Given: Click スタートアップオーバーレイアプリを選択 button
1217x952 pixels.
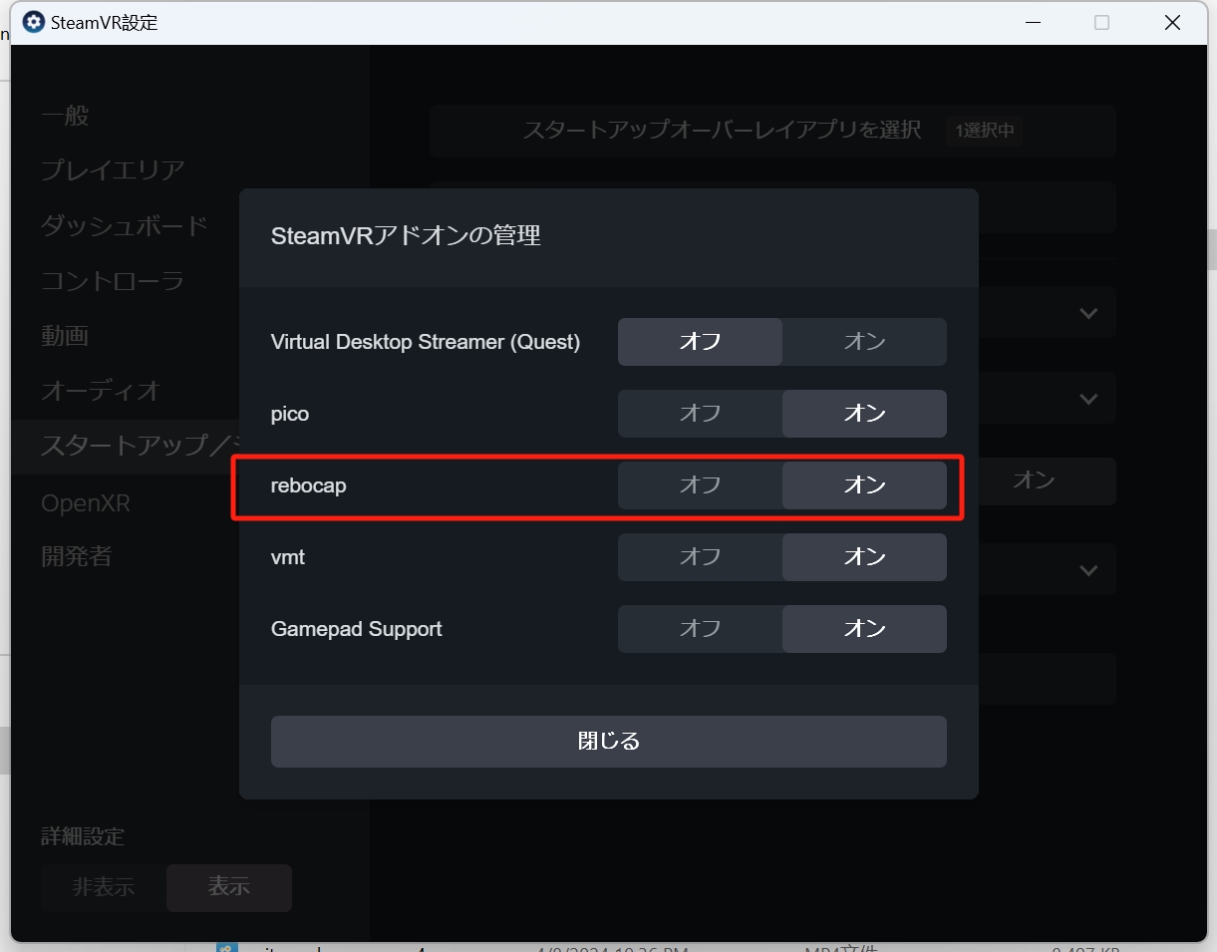Looking at the screenshot, I should coord(772,131).
